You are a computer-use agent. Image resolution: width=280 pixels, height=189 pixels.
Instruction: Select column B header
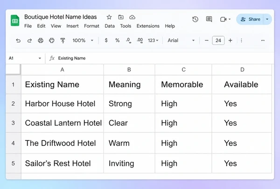129,70
